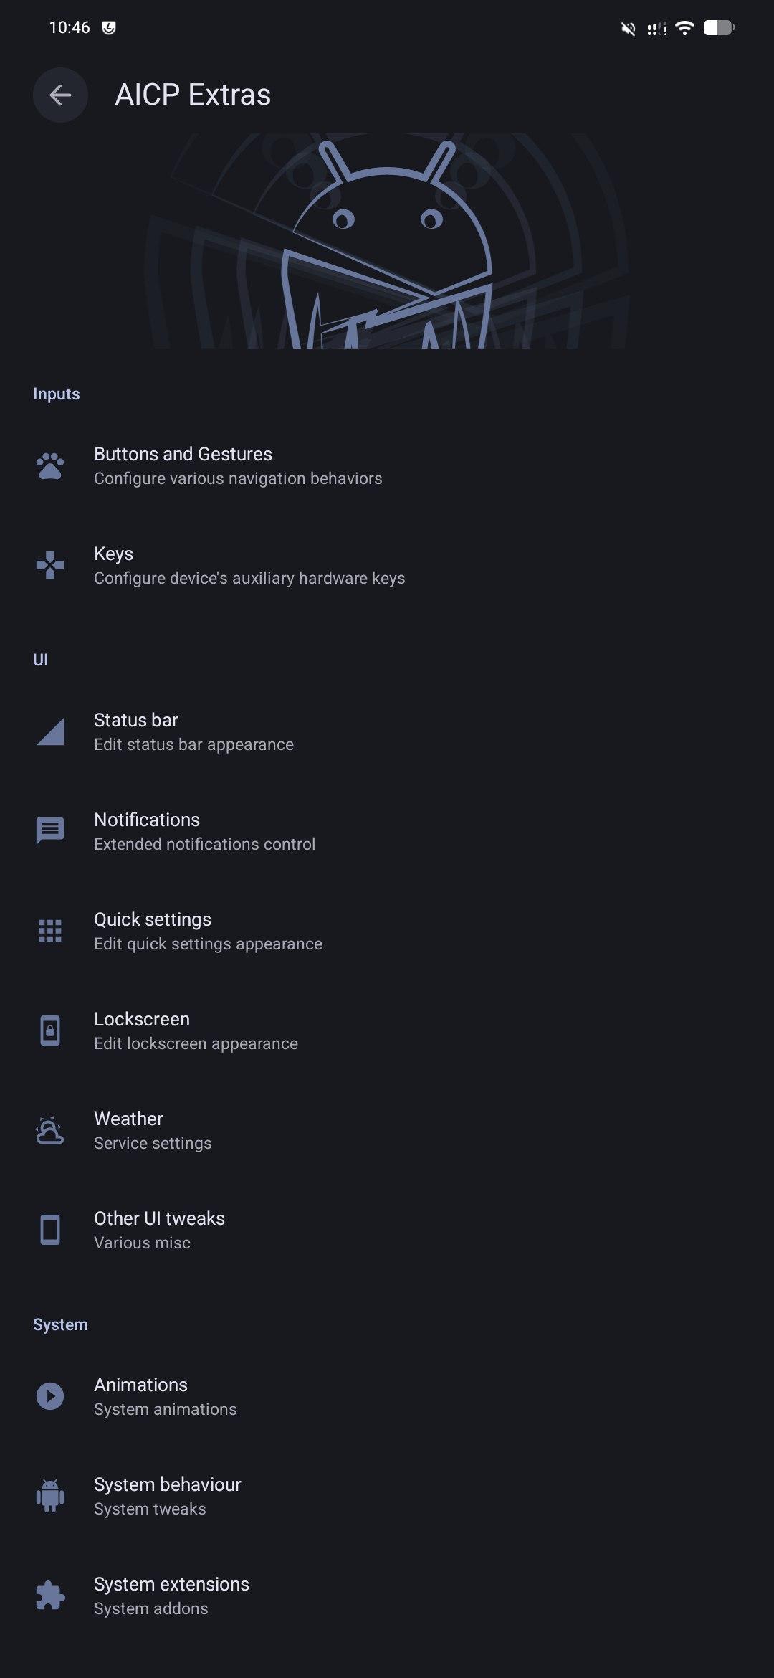This screenshot has width=774, height=1678.
Task: Tap the Lockscreen padlock phone icon
Action: click(x=50, y=1031)
